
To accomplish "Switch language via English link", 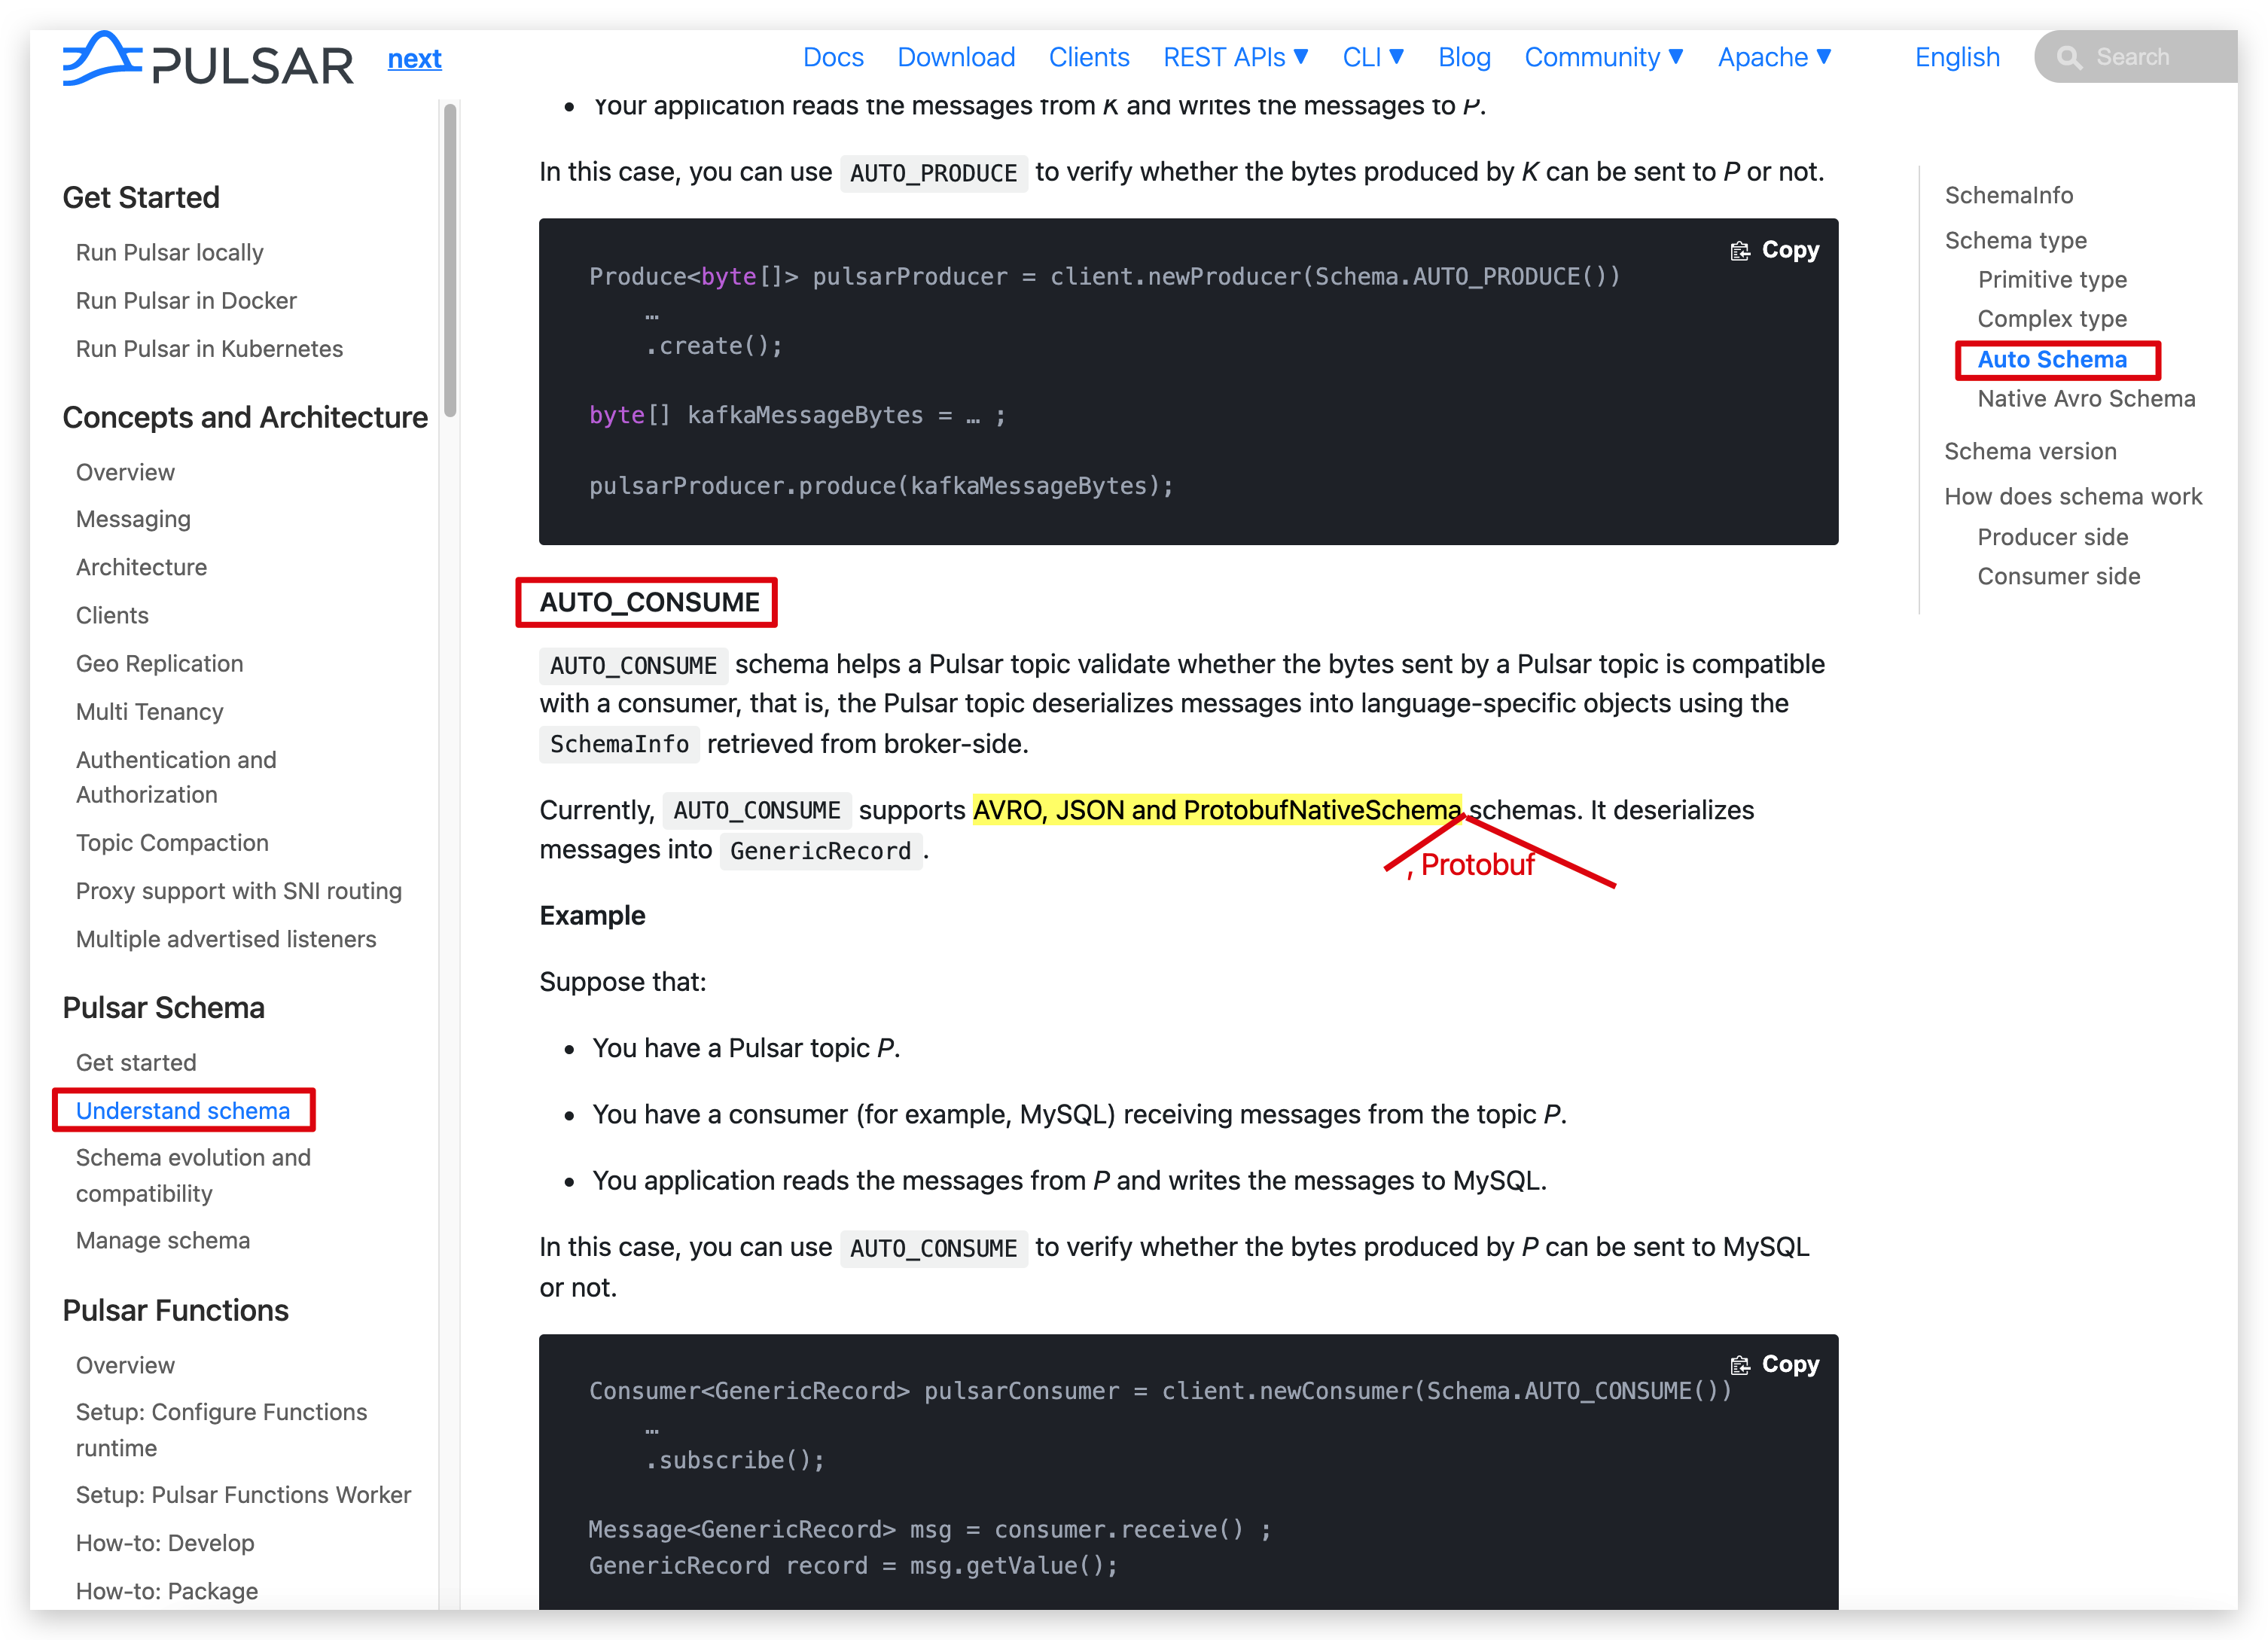I will tap(1956, 57).
